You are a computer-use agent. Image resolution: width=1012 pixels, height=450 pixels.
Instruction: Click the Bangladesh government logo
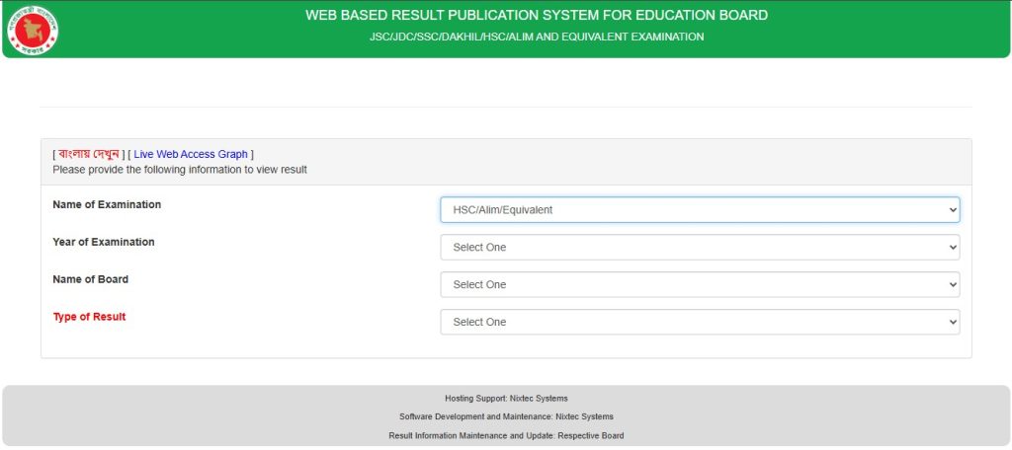tap(33, 31)
